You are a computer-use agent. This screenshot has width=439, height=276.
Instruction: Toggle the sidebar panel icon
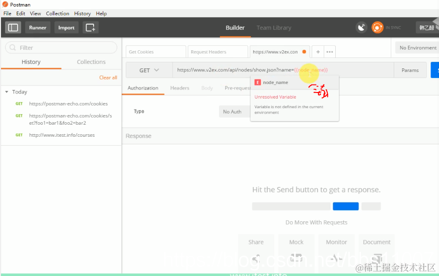click(x=13, y=28)
